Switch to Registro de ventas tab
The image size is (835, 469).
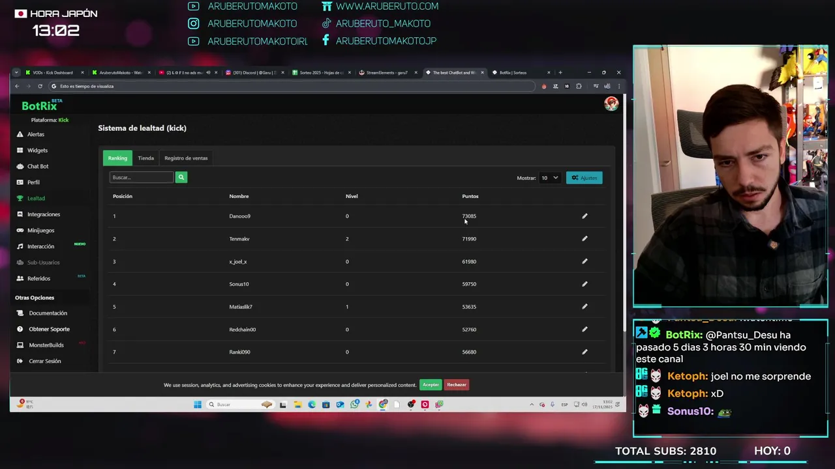186,158
